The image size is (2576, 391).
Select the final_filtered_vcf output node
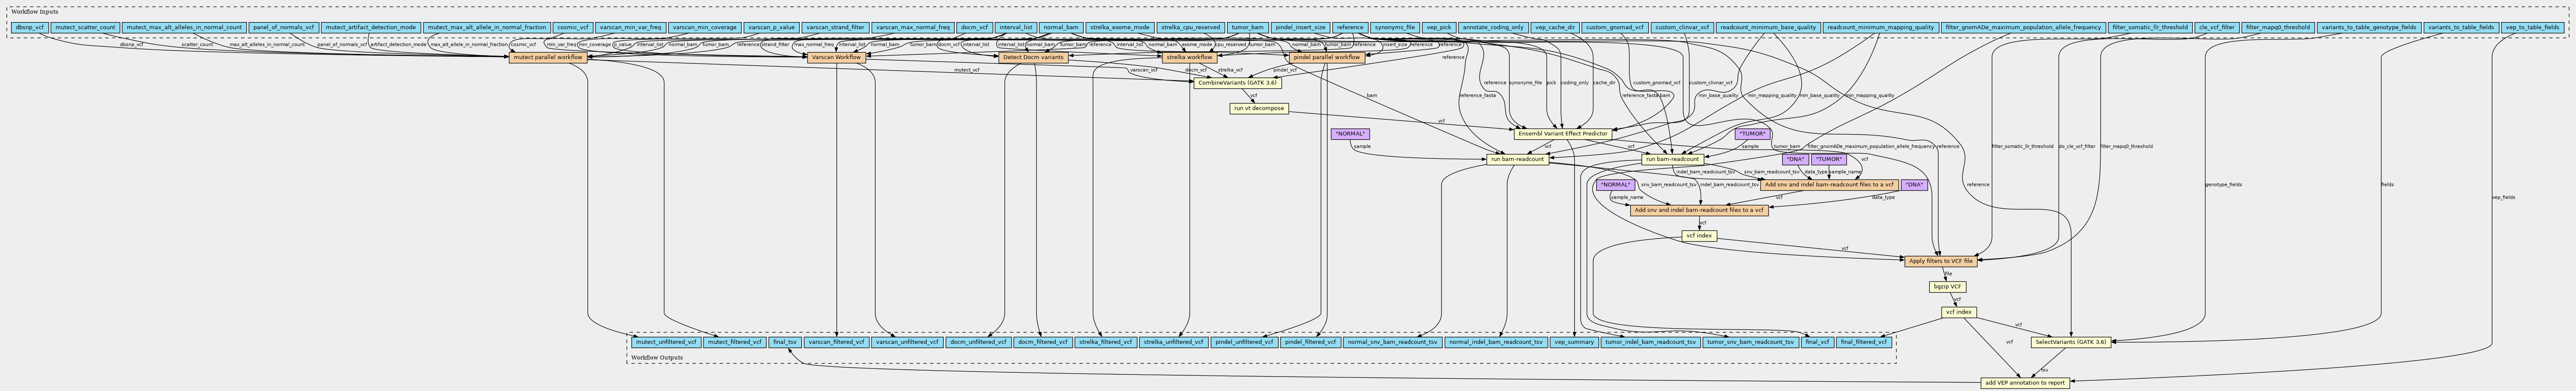click(x=1865, y=342)
